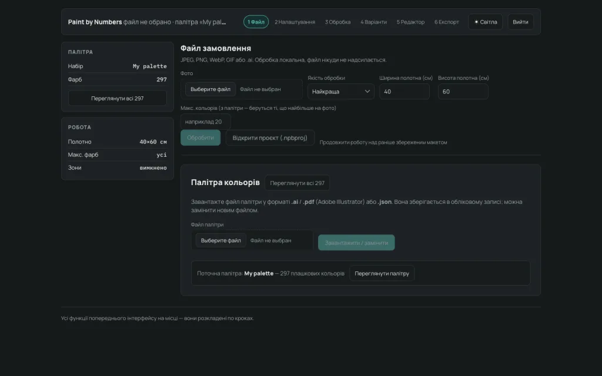View the current palette via Переглянути палітру

(382, 274)
